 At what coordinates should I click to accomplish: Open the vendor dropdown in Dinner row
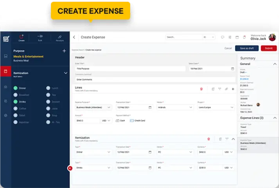[x=175, y=152]
